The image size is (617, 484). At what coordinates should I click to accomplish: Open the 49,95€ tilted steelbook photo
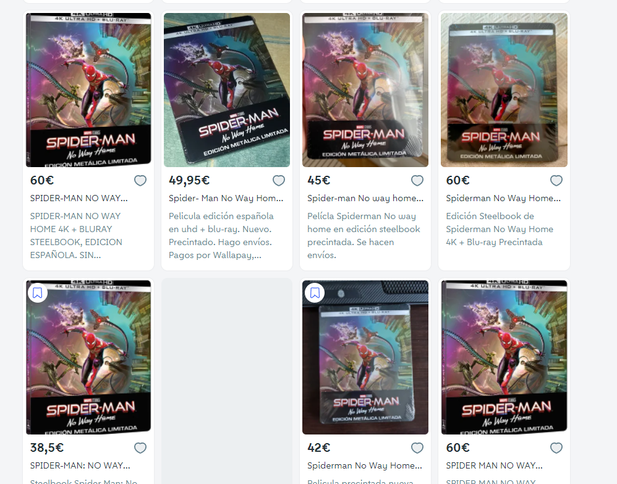[227, 90]
